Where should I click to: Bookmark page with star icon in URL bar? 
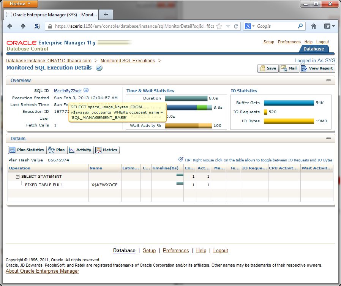[219, 26]
